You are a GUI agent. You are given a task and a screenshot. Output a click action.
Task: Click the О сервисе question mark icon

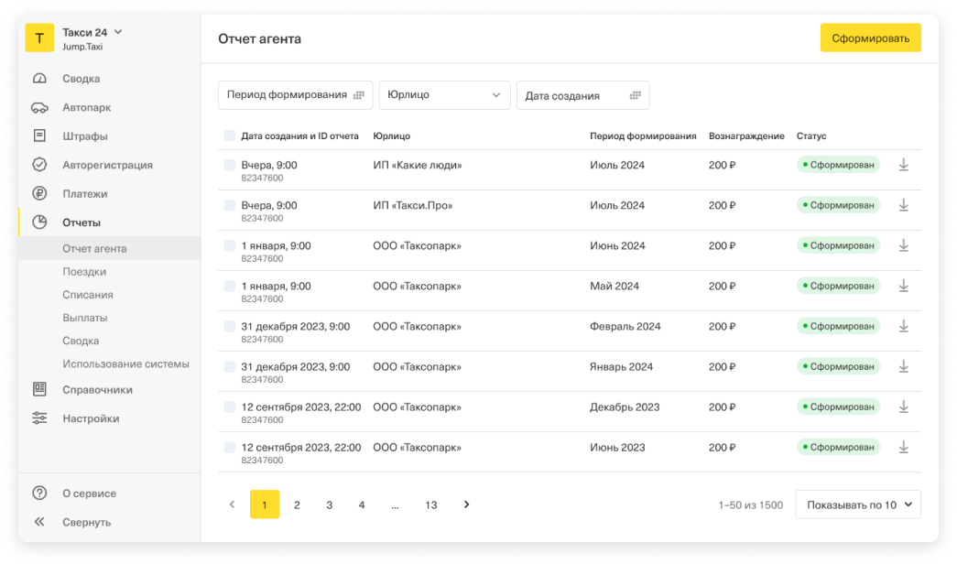click(39, 493)
